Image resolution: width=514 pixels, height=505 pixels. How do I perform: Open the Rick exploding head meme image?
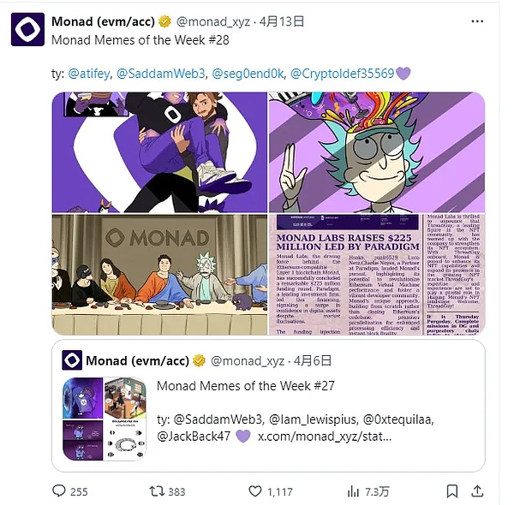coord(377,151)
